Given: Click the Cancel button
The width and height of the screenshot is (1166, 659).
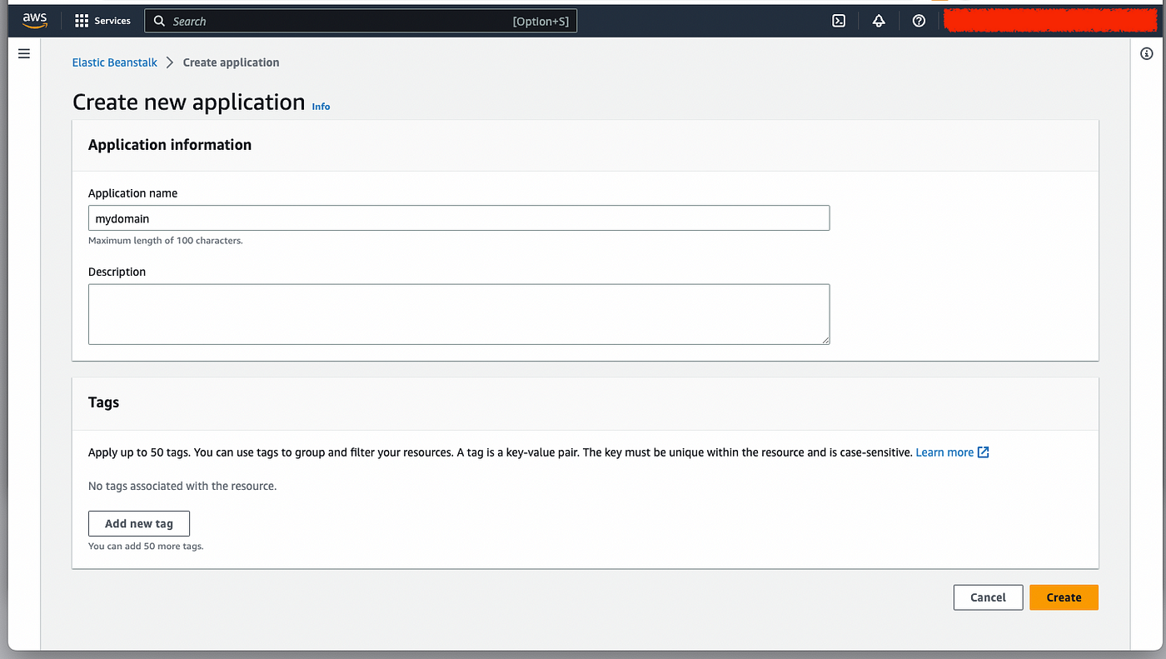Looking at the screenshot, I should point(988,597).
